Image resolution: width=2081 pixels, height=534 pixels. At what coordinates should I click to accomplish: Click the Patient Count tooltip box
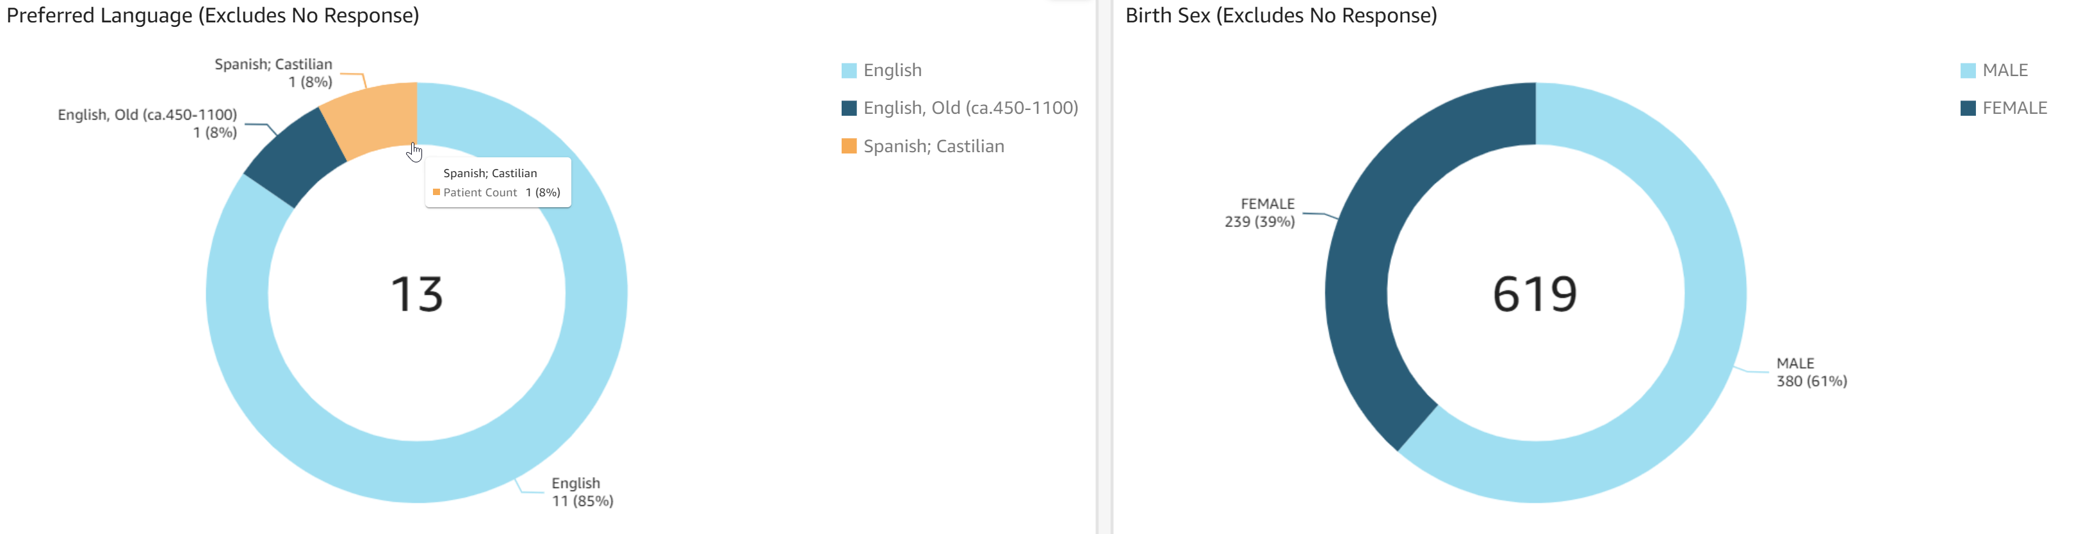click(x=498, y=183)
